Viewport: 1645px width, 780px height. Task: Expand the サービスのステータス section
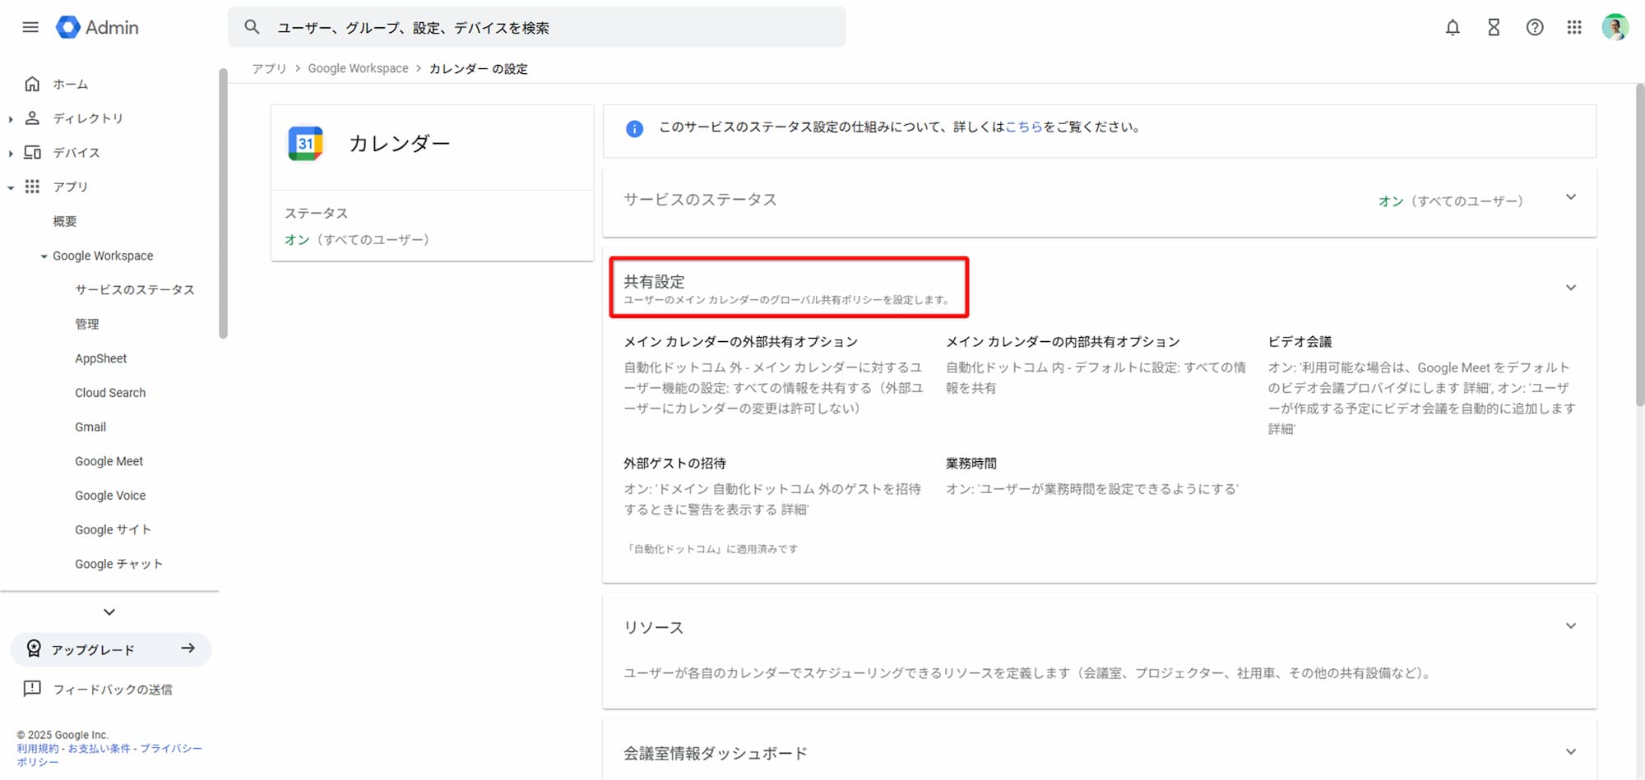[x=1570, y=197]
